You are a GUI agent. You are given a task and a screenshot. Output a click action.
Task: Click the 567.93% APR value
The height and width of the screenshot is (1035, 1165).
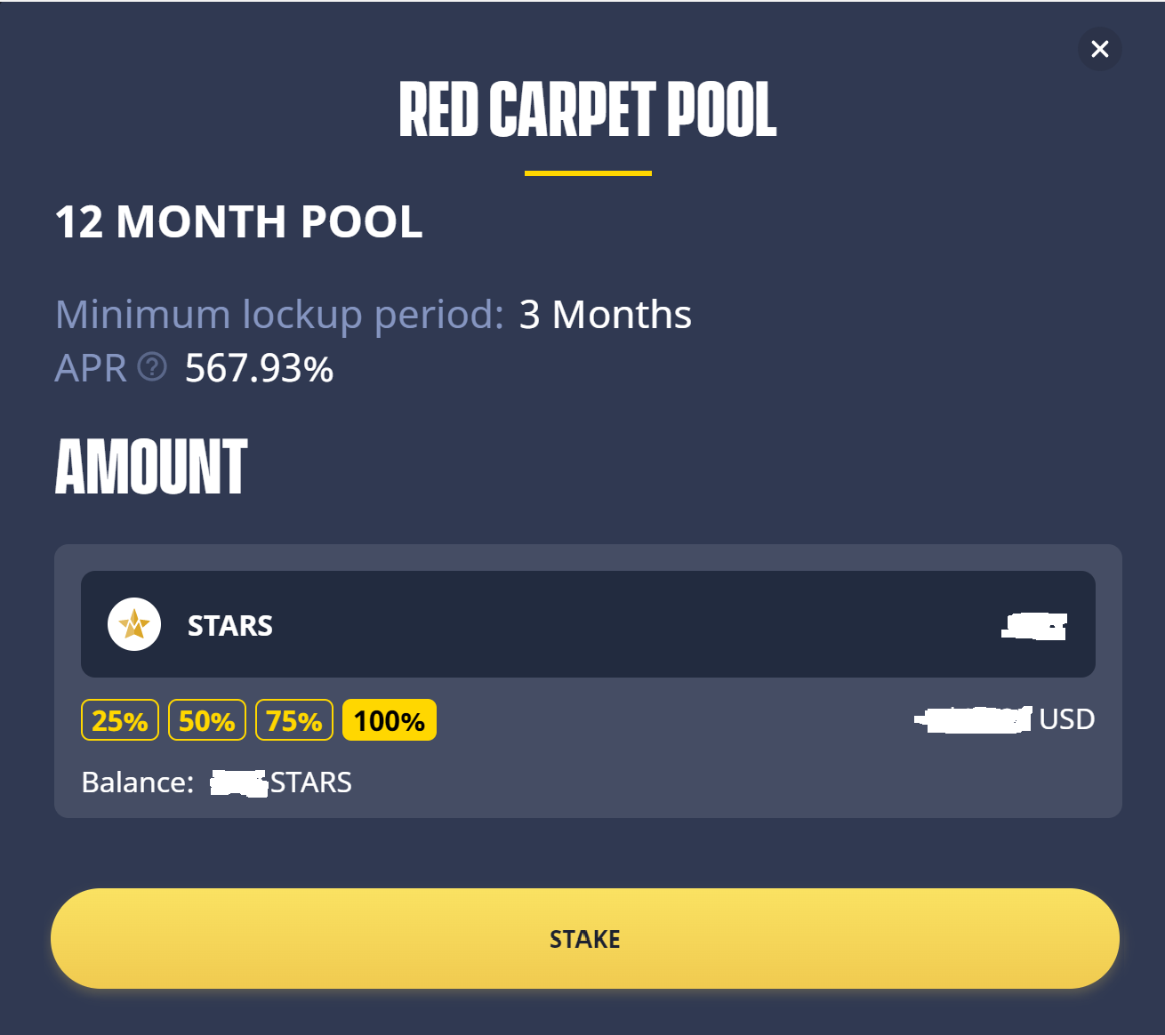259,368
